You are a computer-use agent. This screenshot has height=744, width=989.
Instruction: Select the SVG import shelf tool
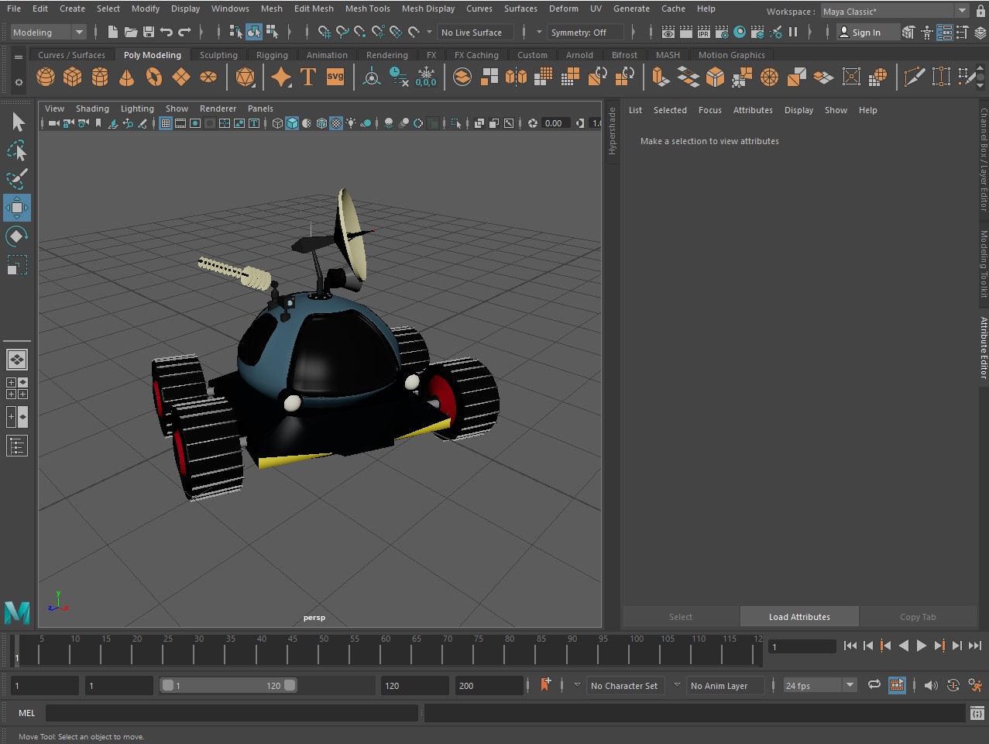click(x=335, y=77)
